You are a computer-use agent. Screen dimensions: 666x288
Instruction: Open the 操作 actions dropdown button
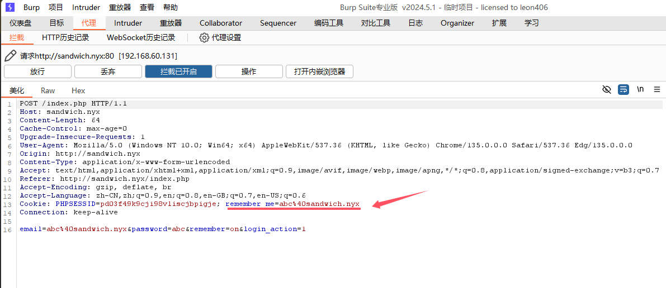point(249,71)
